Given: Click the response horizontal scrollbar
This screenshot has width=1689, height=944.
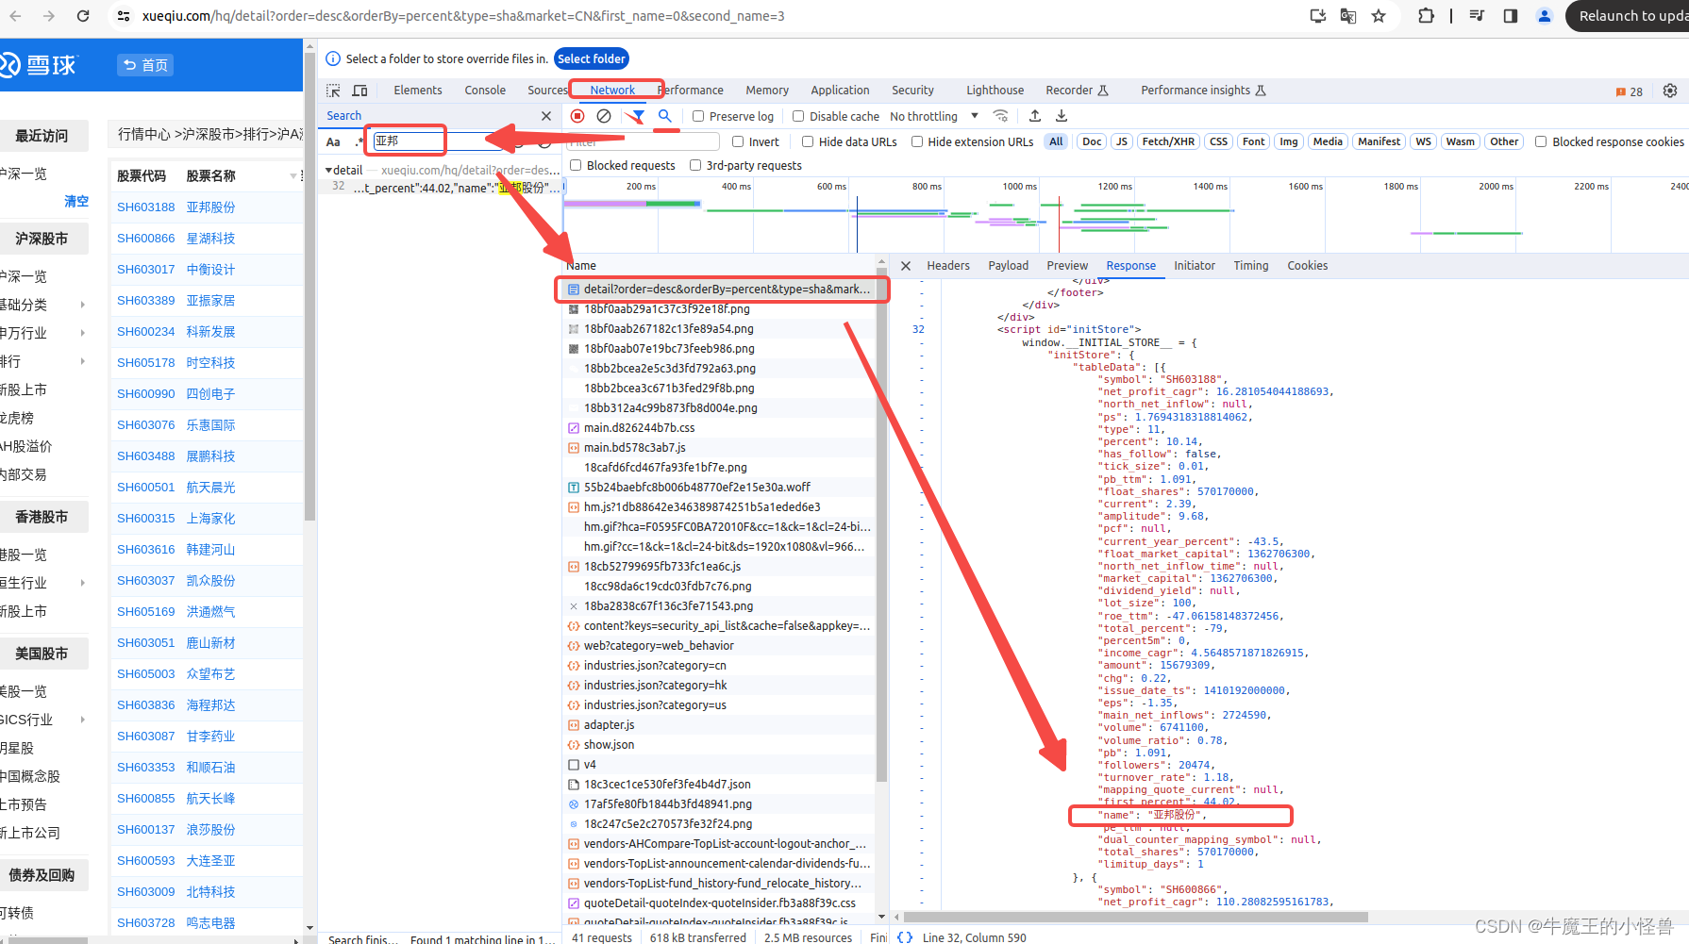Looking at the screenshot, I should [x=1136, y=917].
